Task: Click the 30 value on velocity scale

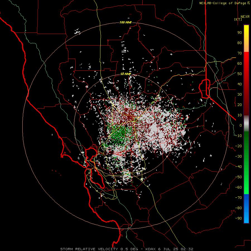Action: (240, 95)
